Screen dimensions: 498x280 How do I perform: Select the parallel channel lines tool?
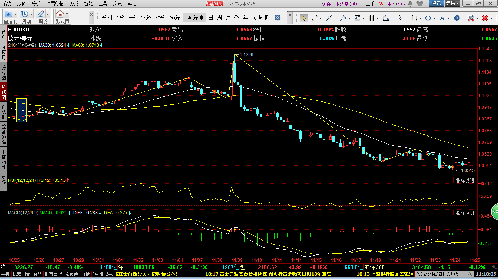point(329,18)
